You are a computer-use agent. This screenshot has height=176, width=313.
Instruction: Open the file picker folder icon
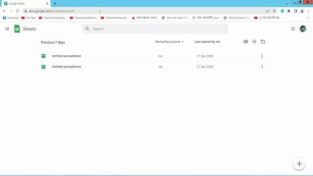(x=263, y=42)
